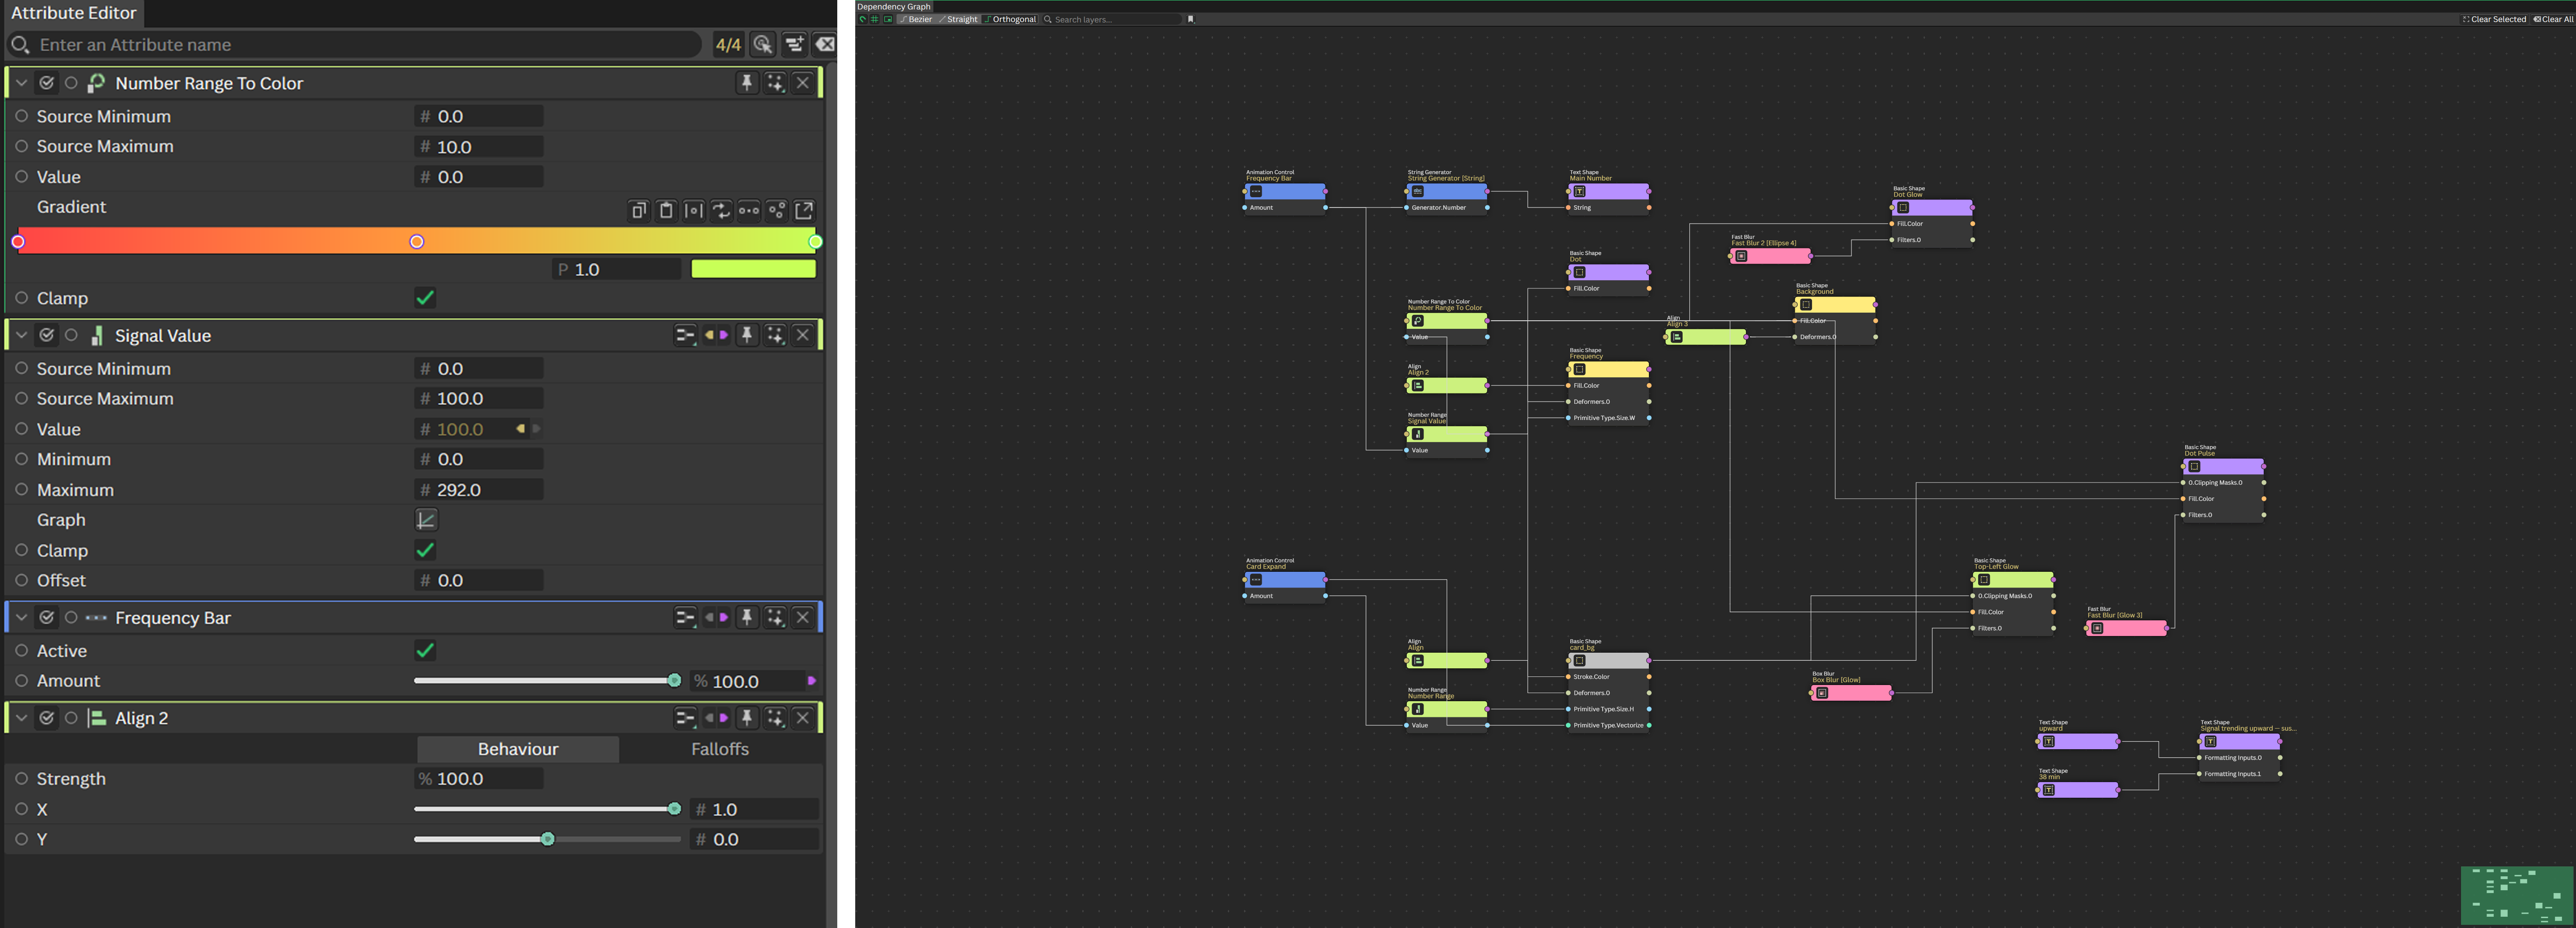Select the Number Range To Color node in graph

point(1447,321)
